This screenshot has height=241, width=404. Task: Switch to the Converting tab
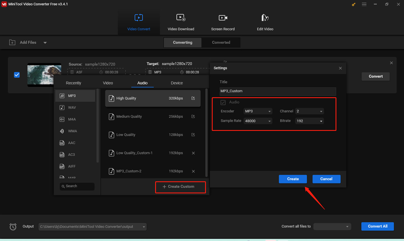pyautogui.click(x=183, y=43)
